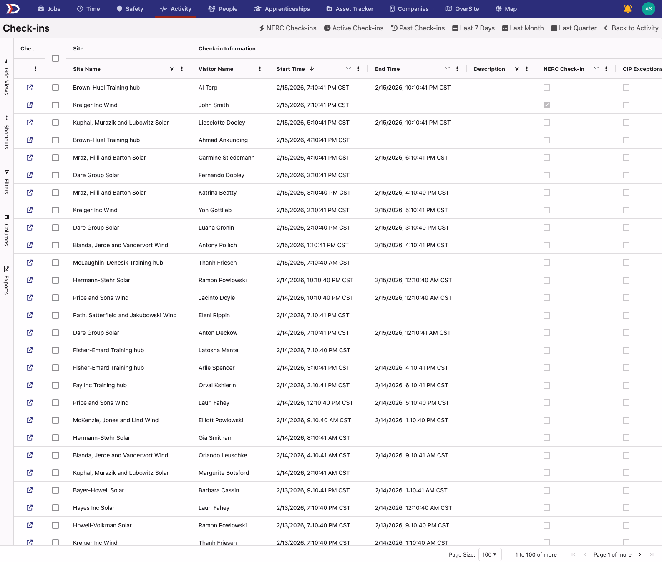Open check-in record for Lieselotte Dooley
Screen dimensions: 662x562
tap(30, 123)
